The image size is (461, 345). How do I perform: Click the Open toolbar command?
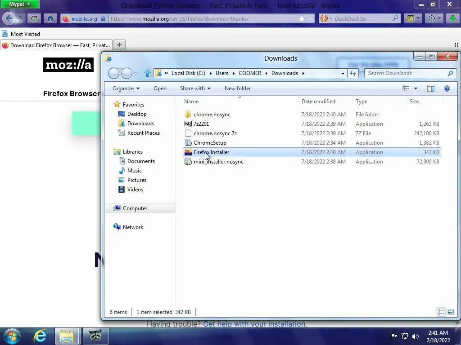160,88
